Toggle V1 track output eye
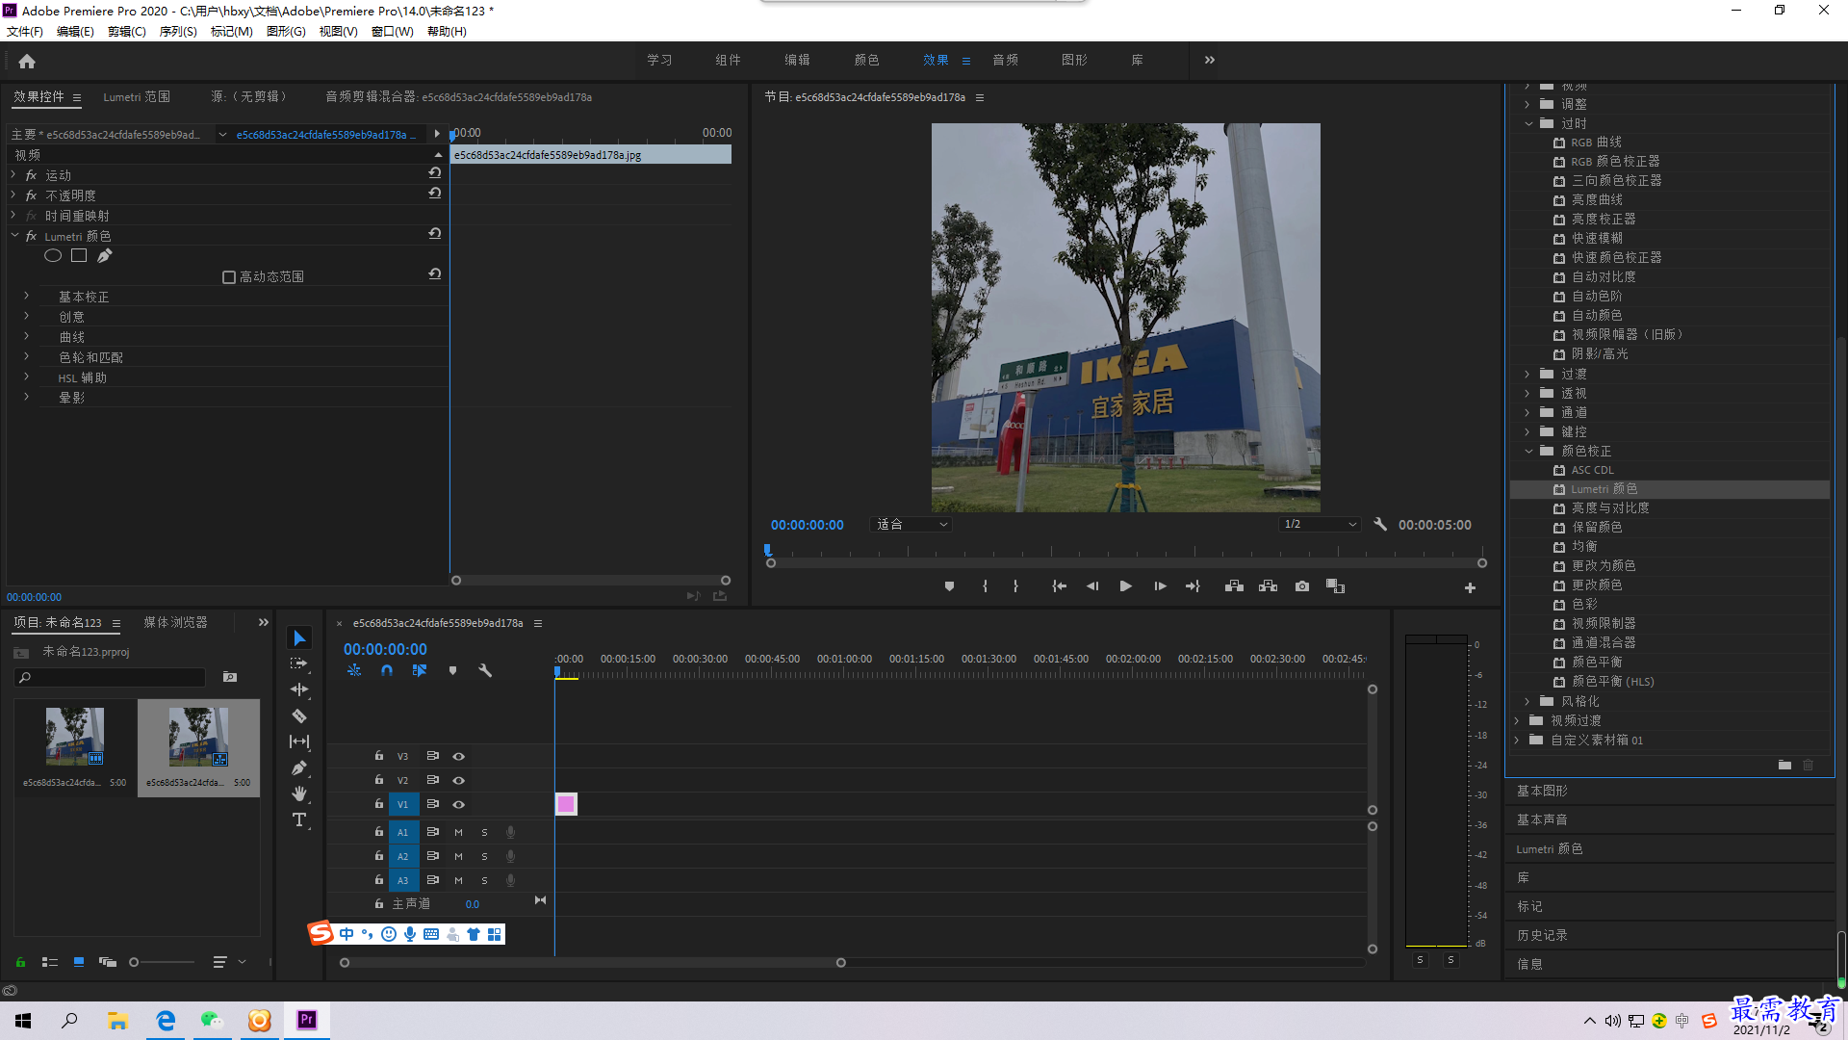1848x1040 pixels. click(x=459, y=805)
